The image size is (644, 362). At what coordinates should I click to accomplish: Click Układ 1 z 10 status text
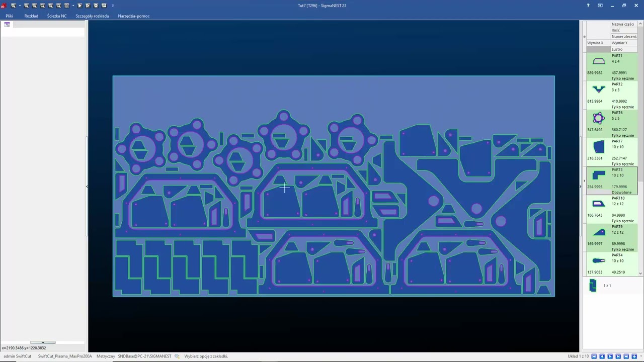pos(578,356)
